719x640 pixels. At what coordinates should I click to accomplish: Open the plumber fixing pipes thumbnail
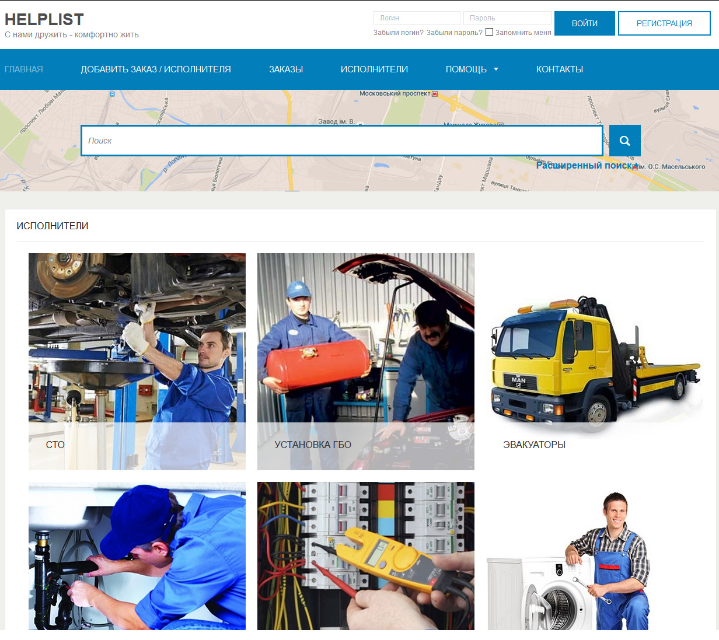tap(137, 556)
